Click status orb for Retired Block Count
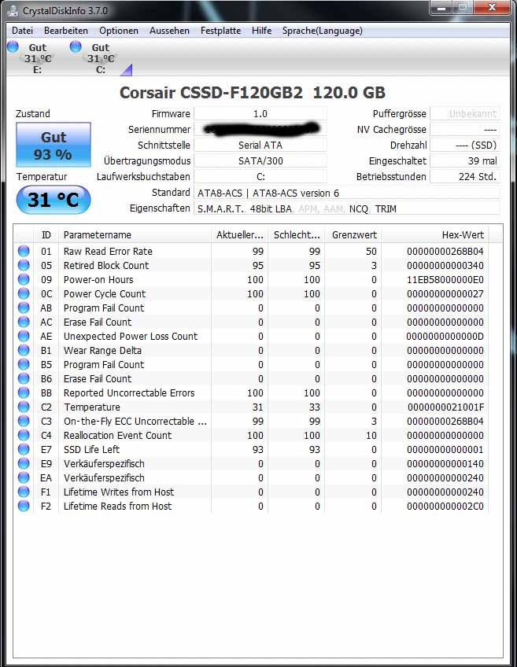 pyautogui.click(x=24, y=265)
